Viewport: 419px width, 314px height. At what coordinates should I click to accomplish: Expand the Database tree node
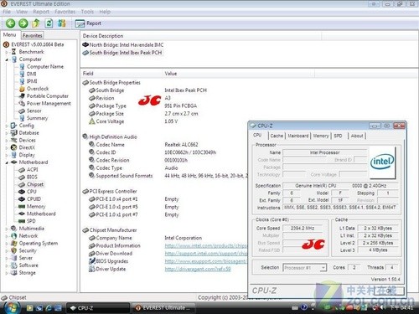pos(7,133)
